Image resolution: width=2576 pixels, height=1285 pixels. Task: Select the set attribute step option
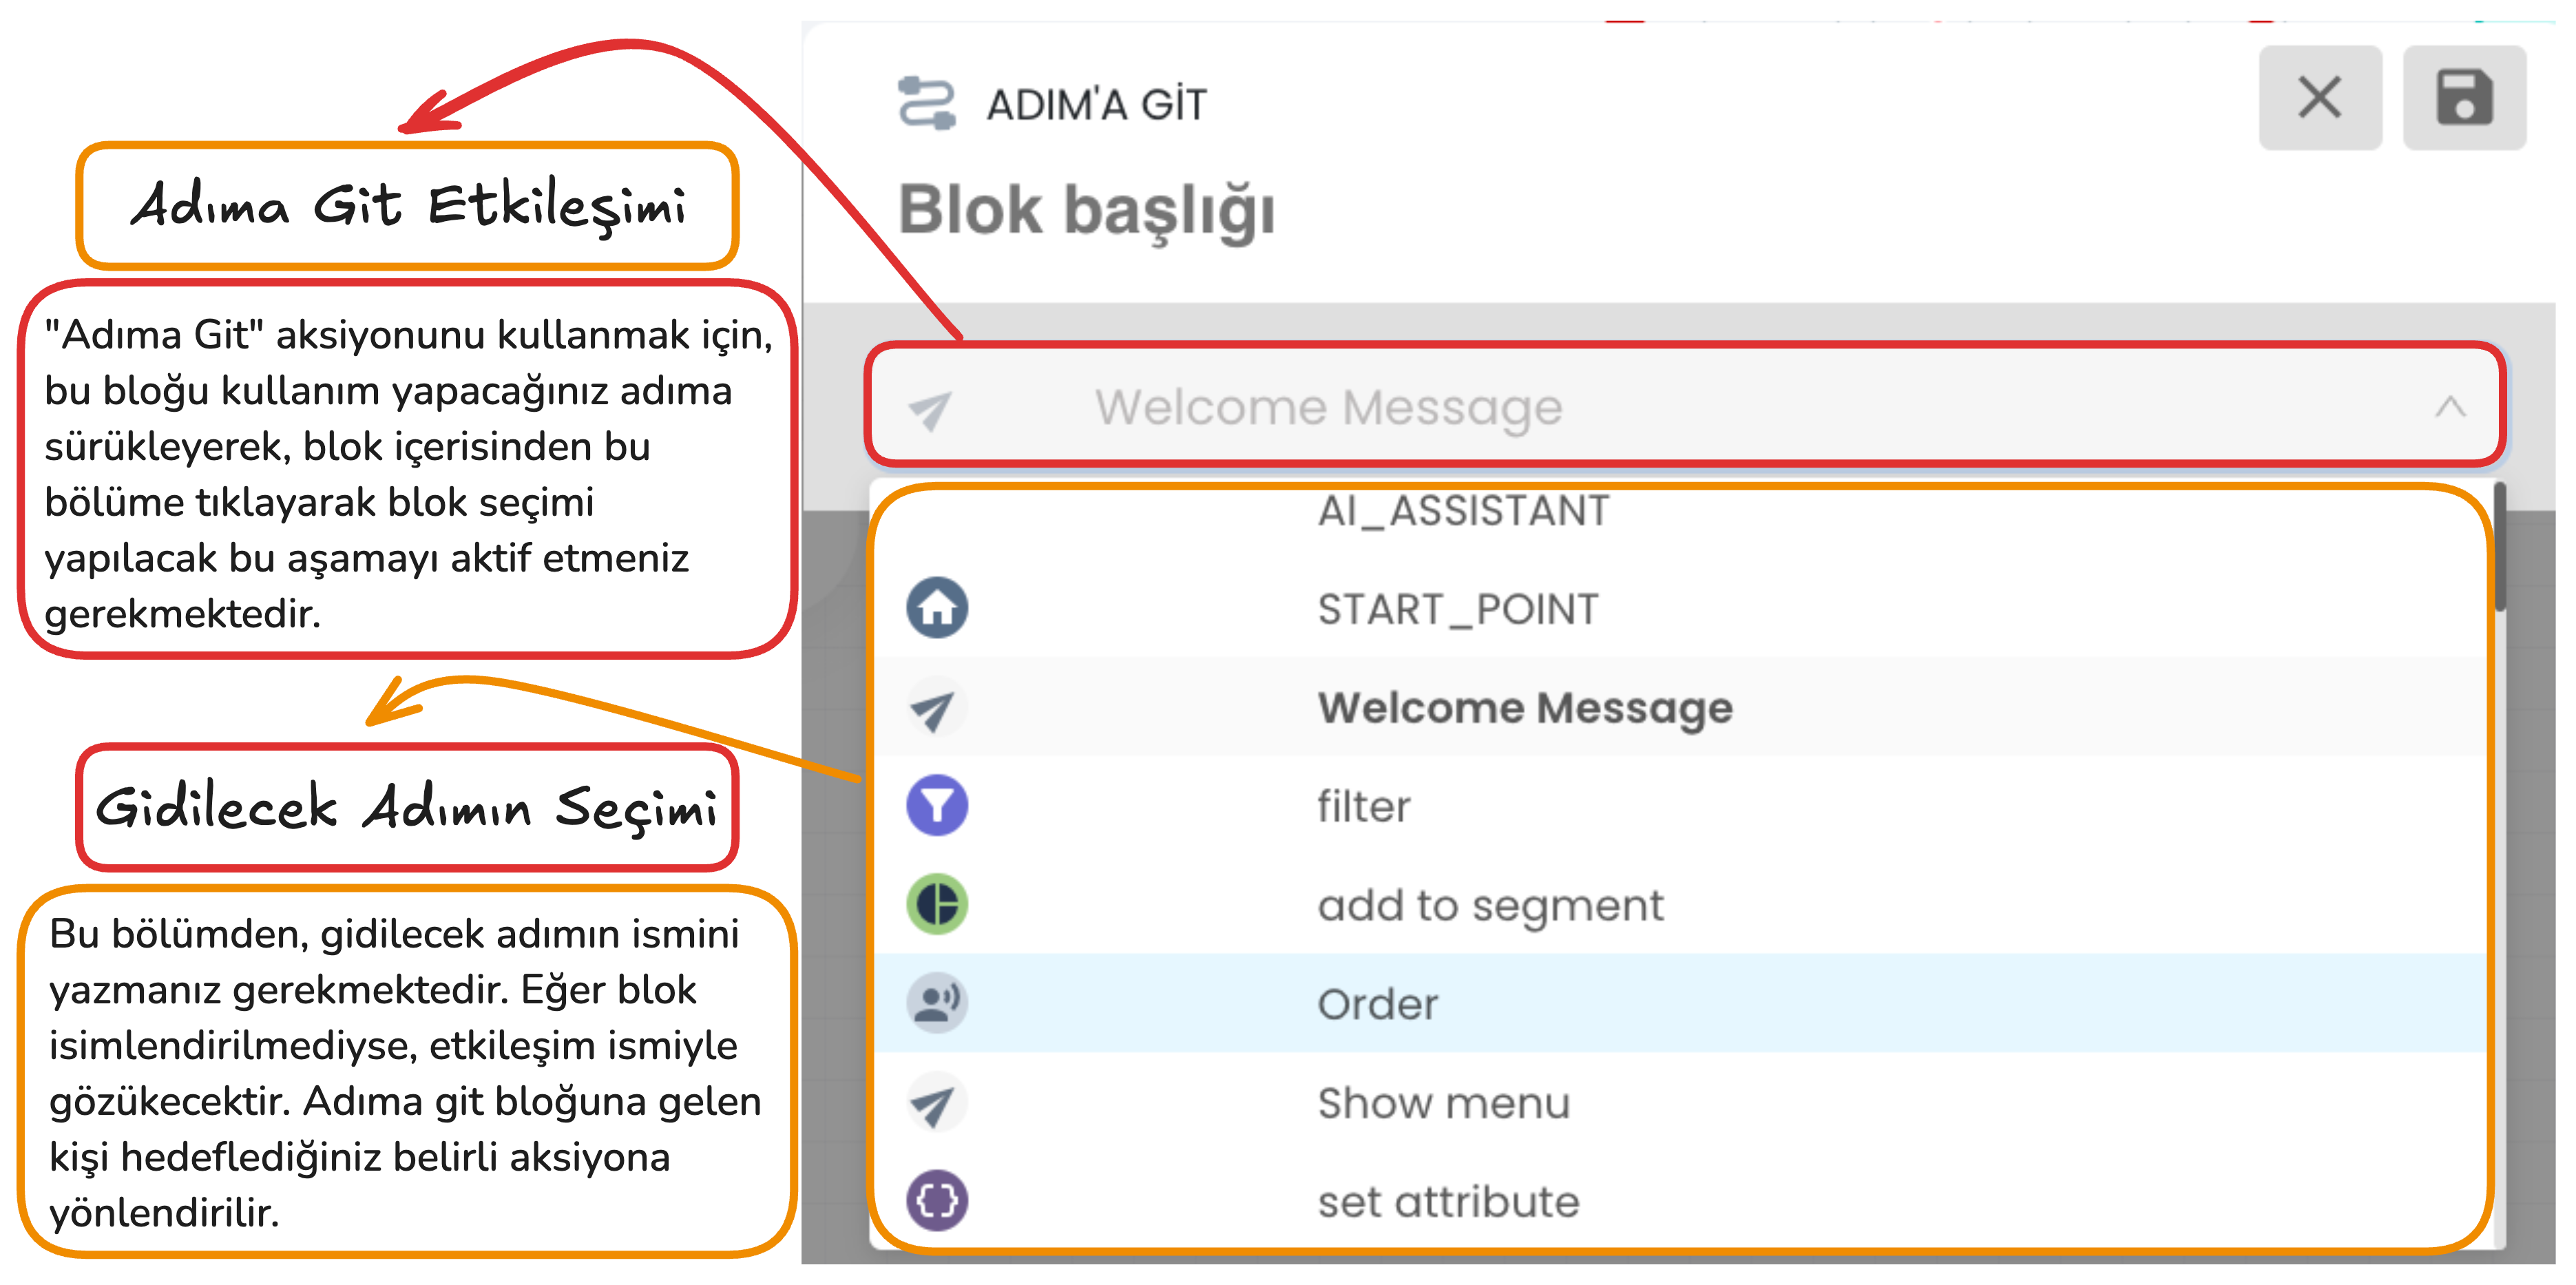(x=1680, y=1200)
